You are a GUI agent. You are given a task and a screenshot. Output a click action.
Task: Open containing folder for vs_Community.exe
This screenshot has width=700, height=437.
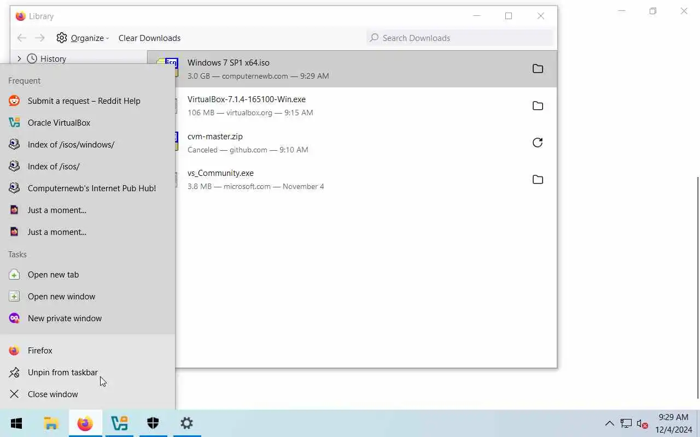(x=538, y=180)
